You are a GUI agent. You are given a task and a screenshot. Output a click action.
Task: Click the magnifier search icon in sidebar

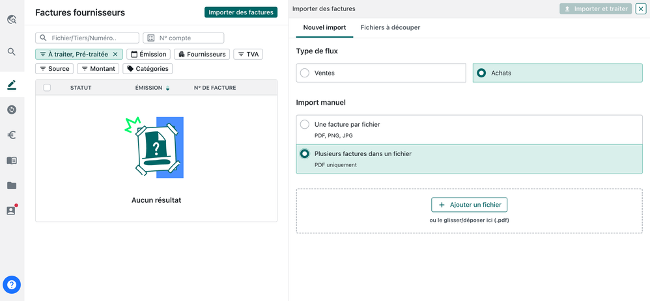pos(12,52)
